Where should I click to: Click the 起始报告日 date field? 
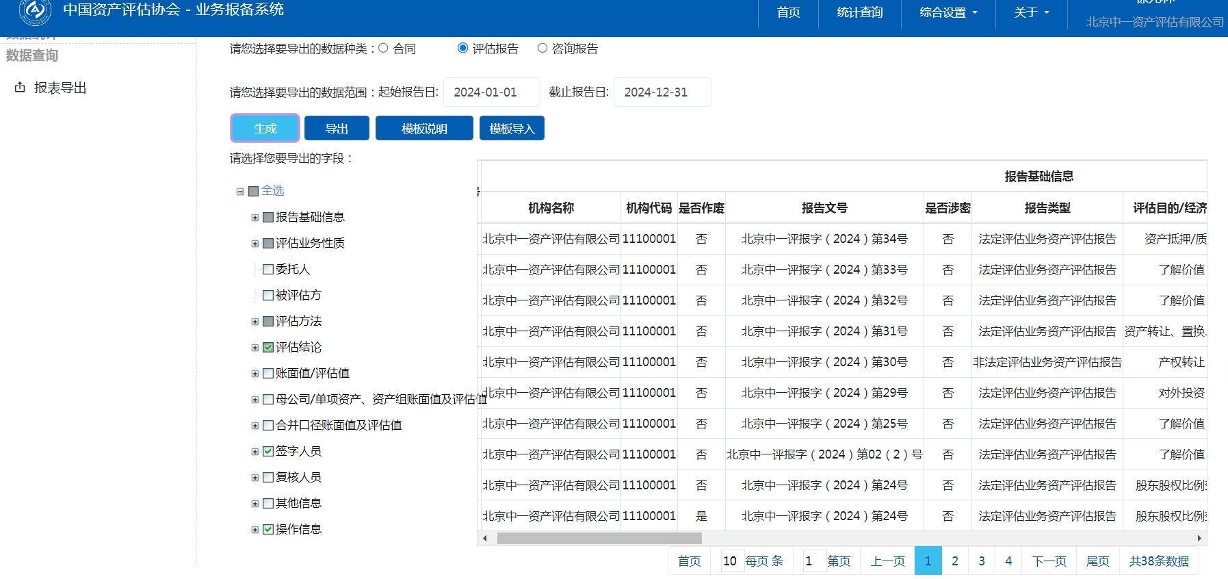click(x=491, y=92)
